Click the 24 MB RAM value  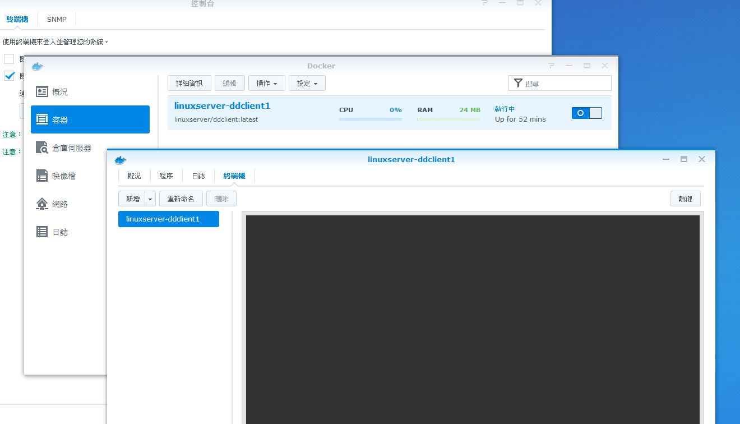(470, 110)
